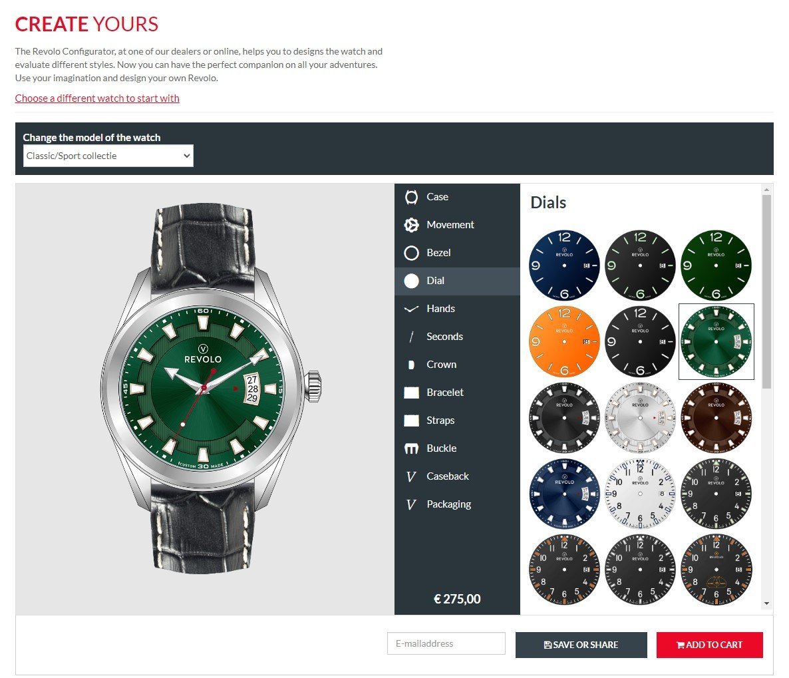Pick the navy blue sunburst dial
The image size is (789, 678).
pos(564,494)
